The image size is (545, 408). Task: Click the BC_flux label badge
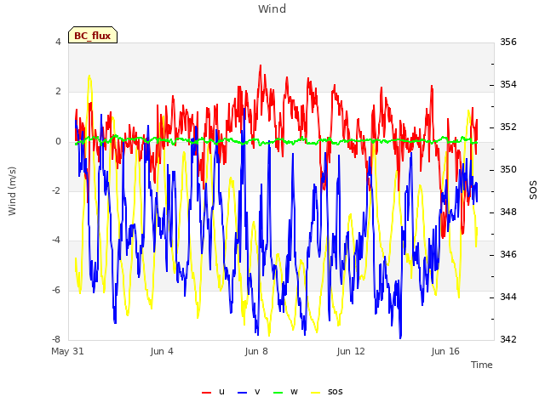[x=93, y=35]
